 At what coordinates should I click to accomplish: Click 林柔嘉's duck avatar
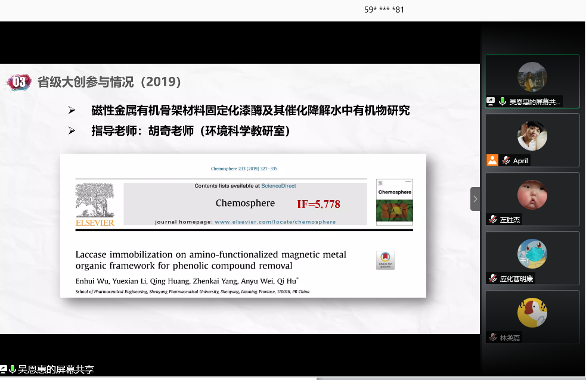point(532,313)
